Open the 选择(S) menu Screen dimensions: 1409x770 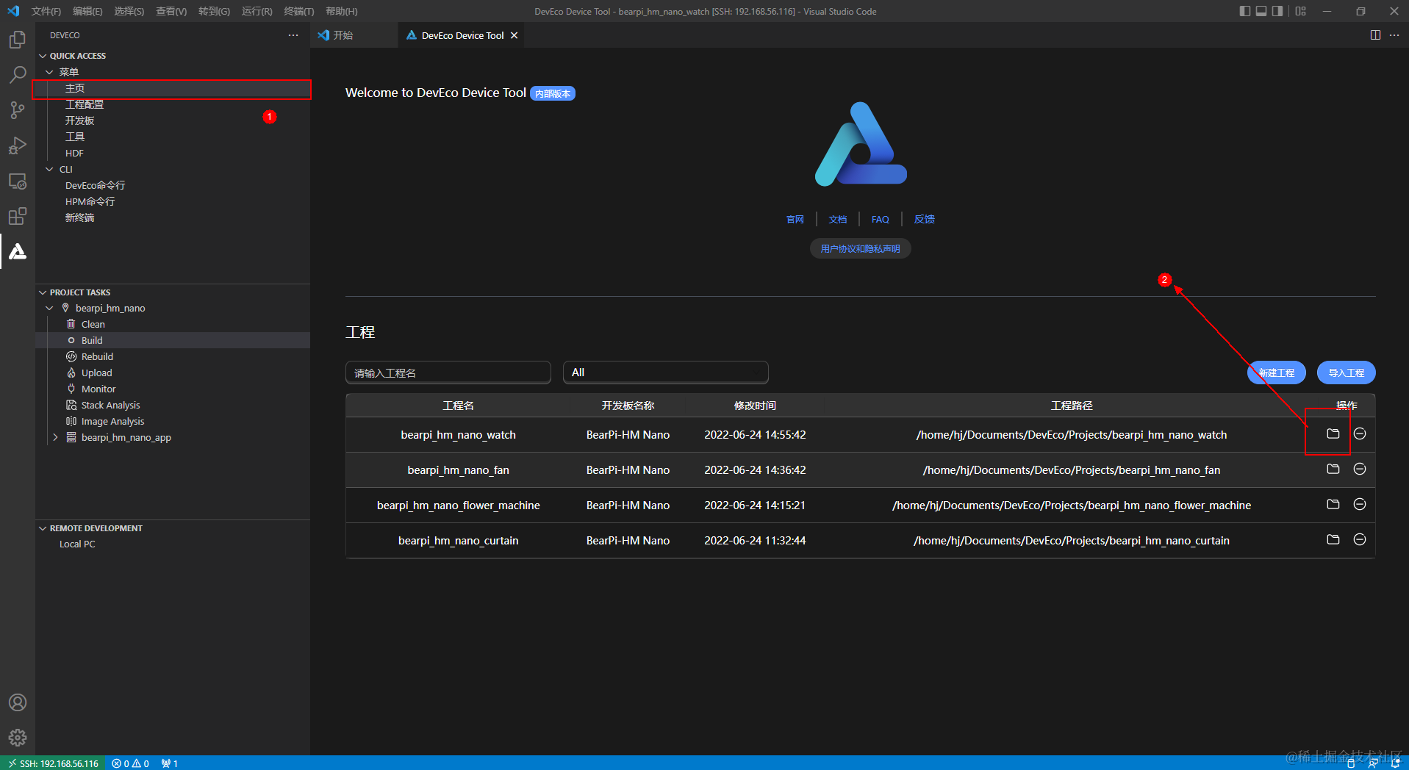129,11
